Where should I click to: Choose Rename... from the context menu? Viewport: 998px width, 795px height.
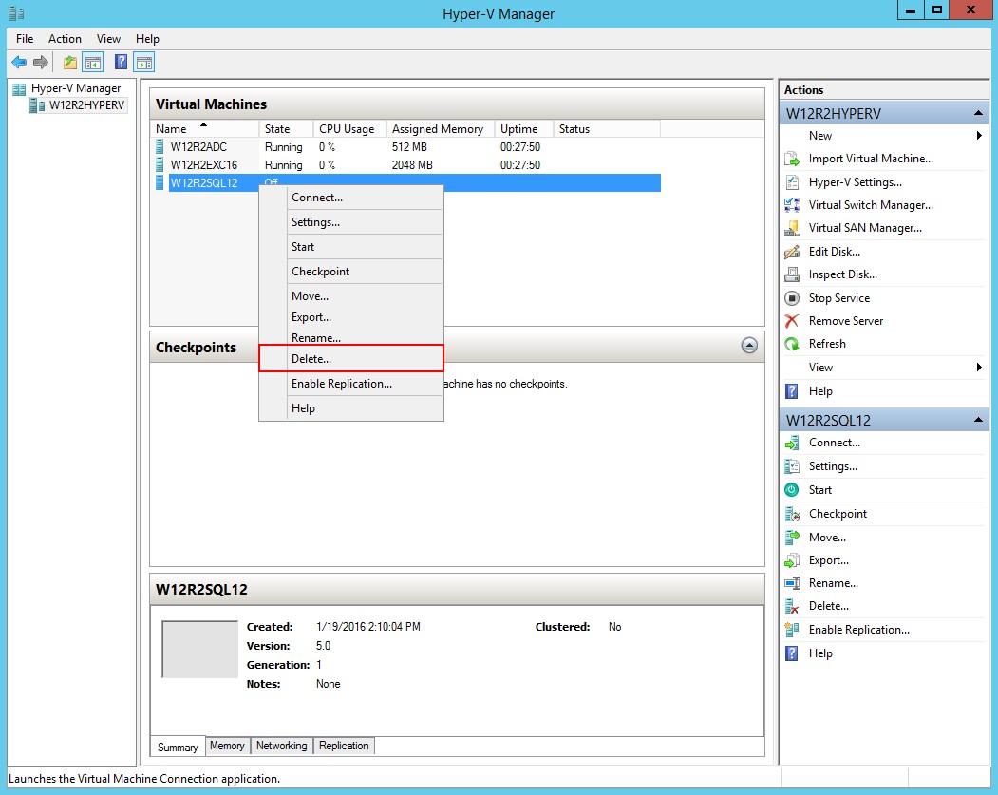click(351, 337)
